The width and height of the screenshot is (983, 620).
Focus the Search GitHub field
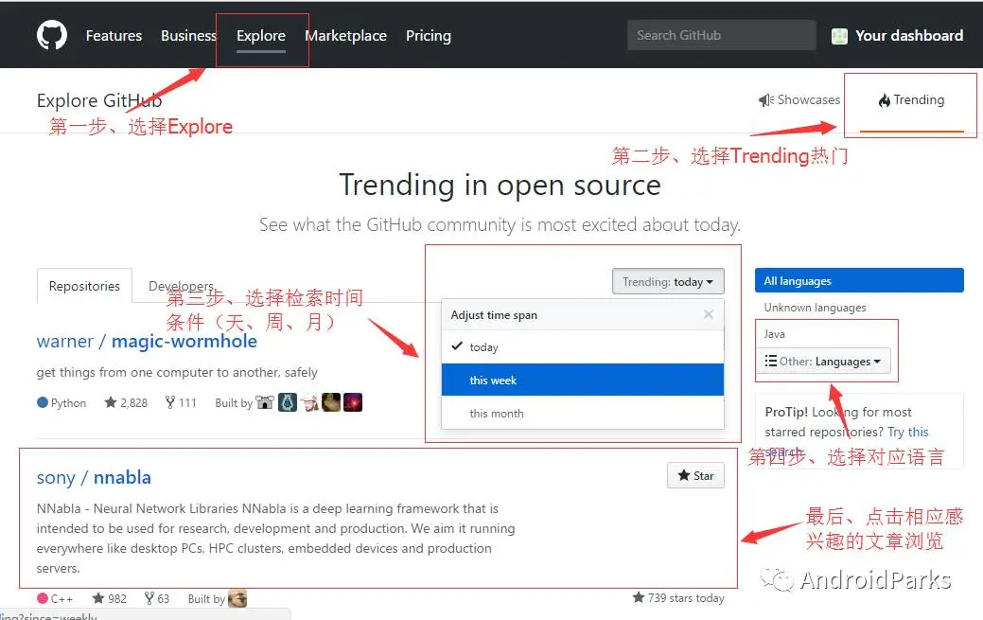[722, 35]
